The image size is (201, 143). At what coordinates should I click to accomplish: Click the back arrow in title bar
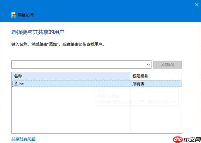tap(3, 15)
